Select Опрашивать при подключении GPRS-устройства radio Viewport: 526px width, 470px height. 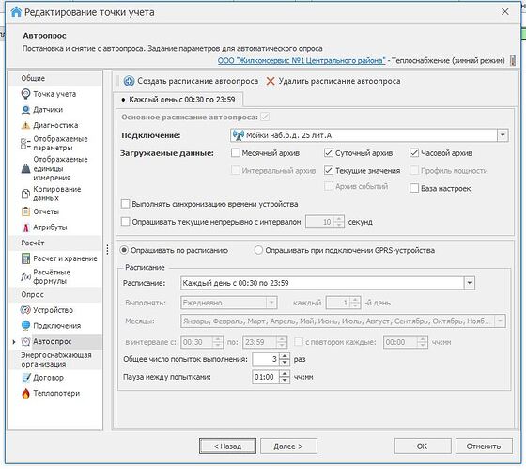click(258, 250)
